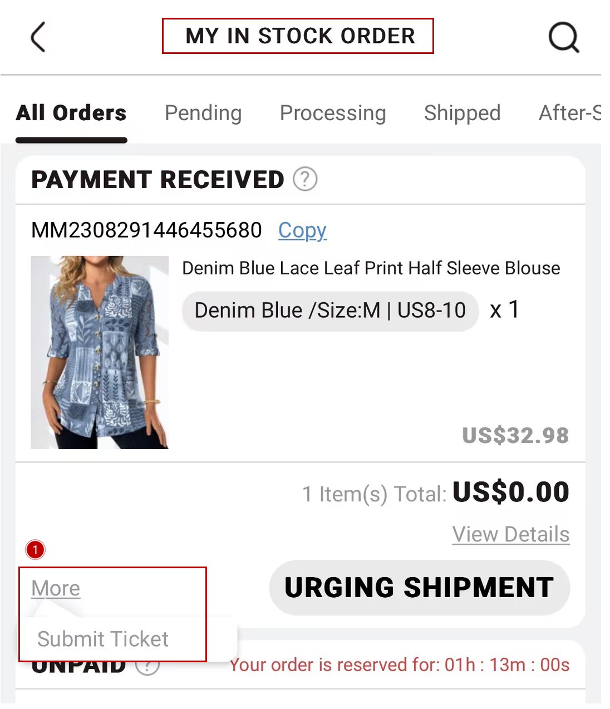Open the View Details link
This screenshot has width=610, height=709.
tap(510, 534)
